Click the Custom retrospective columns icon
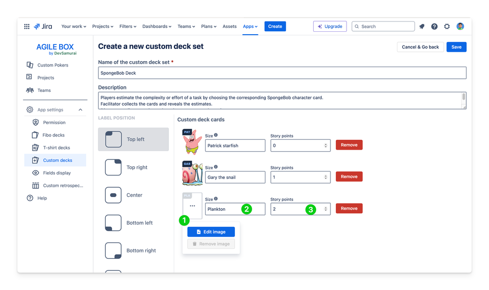The image size is (489, 290). pyautogui.click(x=36, y=186)
